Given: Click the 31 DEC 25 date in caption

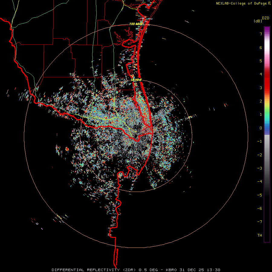Looking at the screenshot, I should click(193, 270).
